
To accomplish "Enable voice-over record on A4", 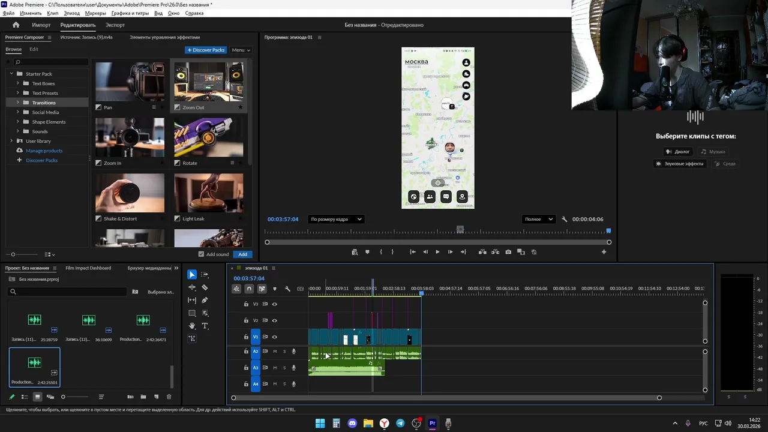I will [x=294, y=384].
